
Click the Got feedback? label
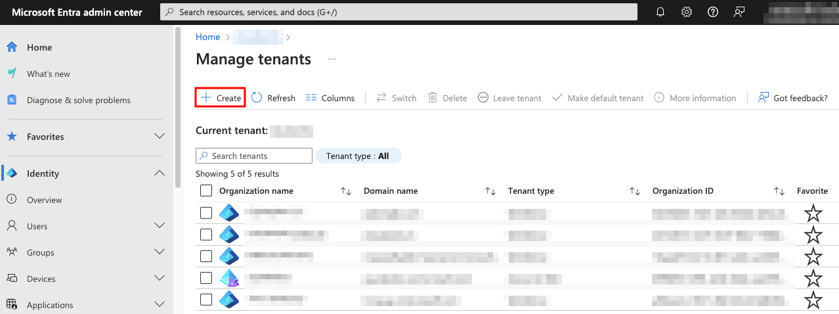(x=801, y=98)
